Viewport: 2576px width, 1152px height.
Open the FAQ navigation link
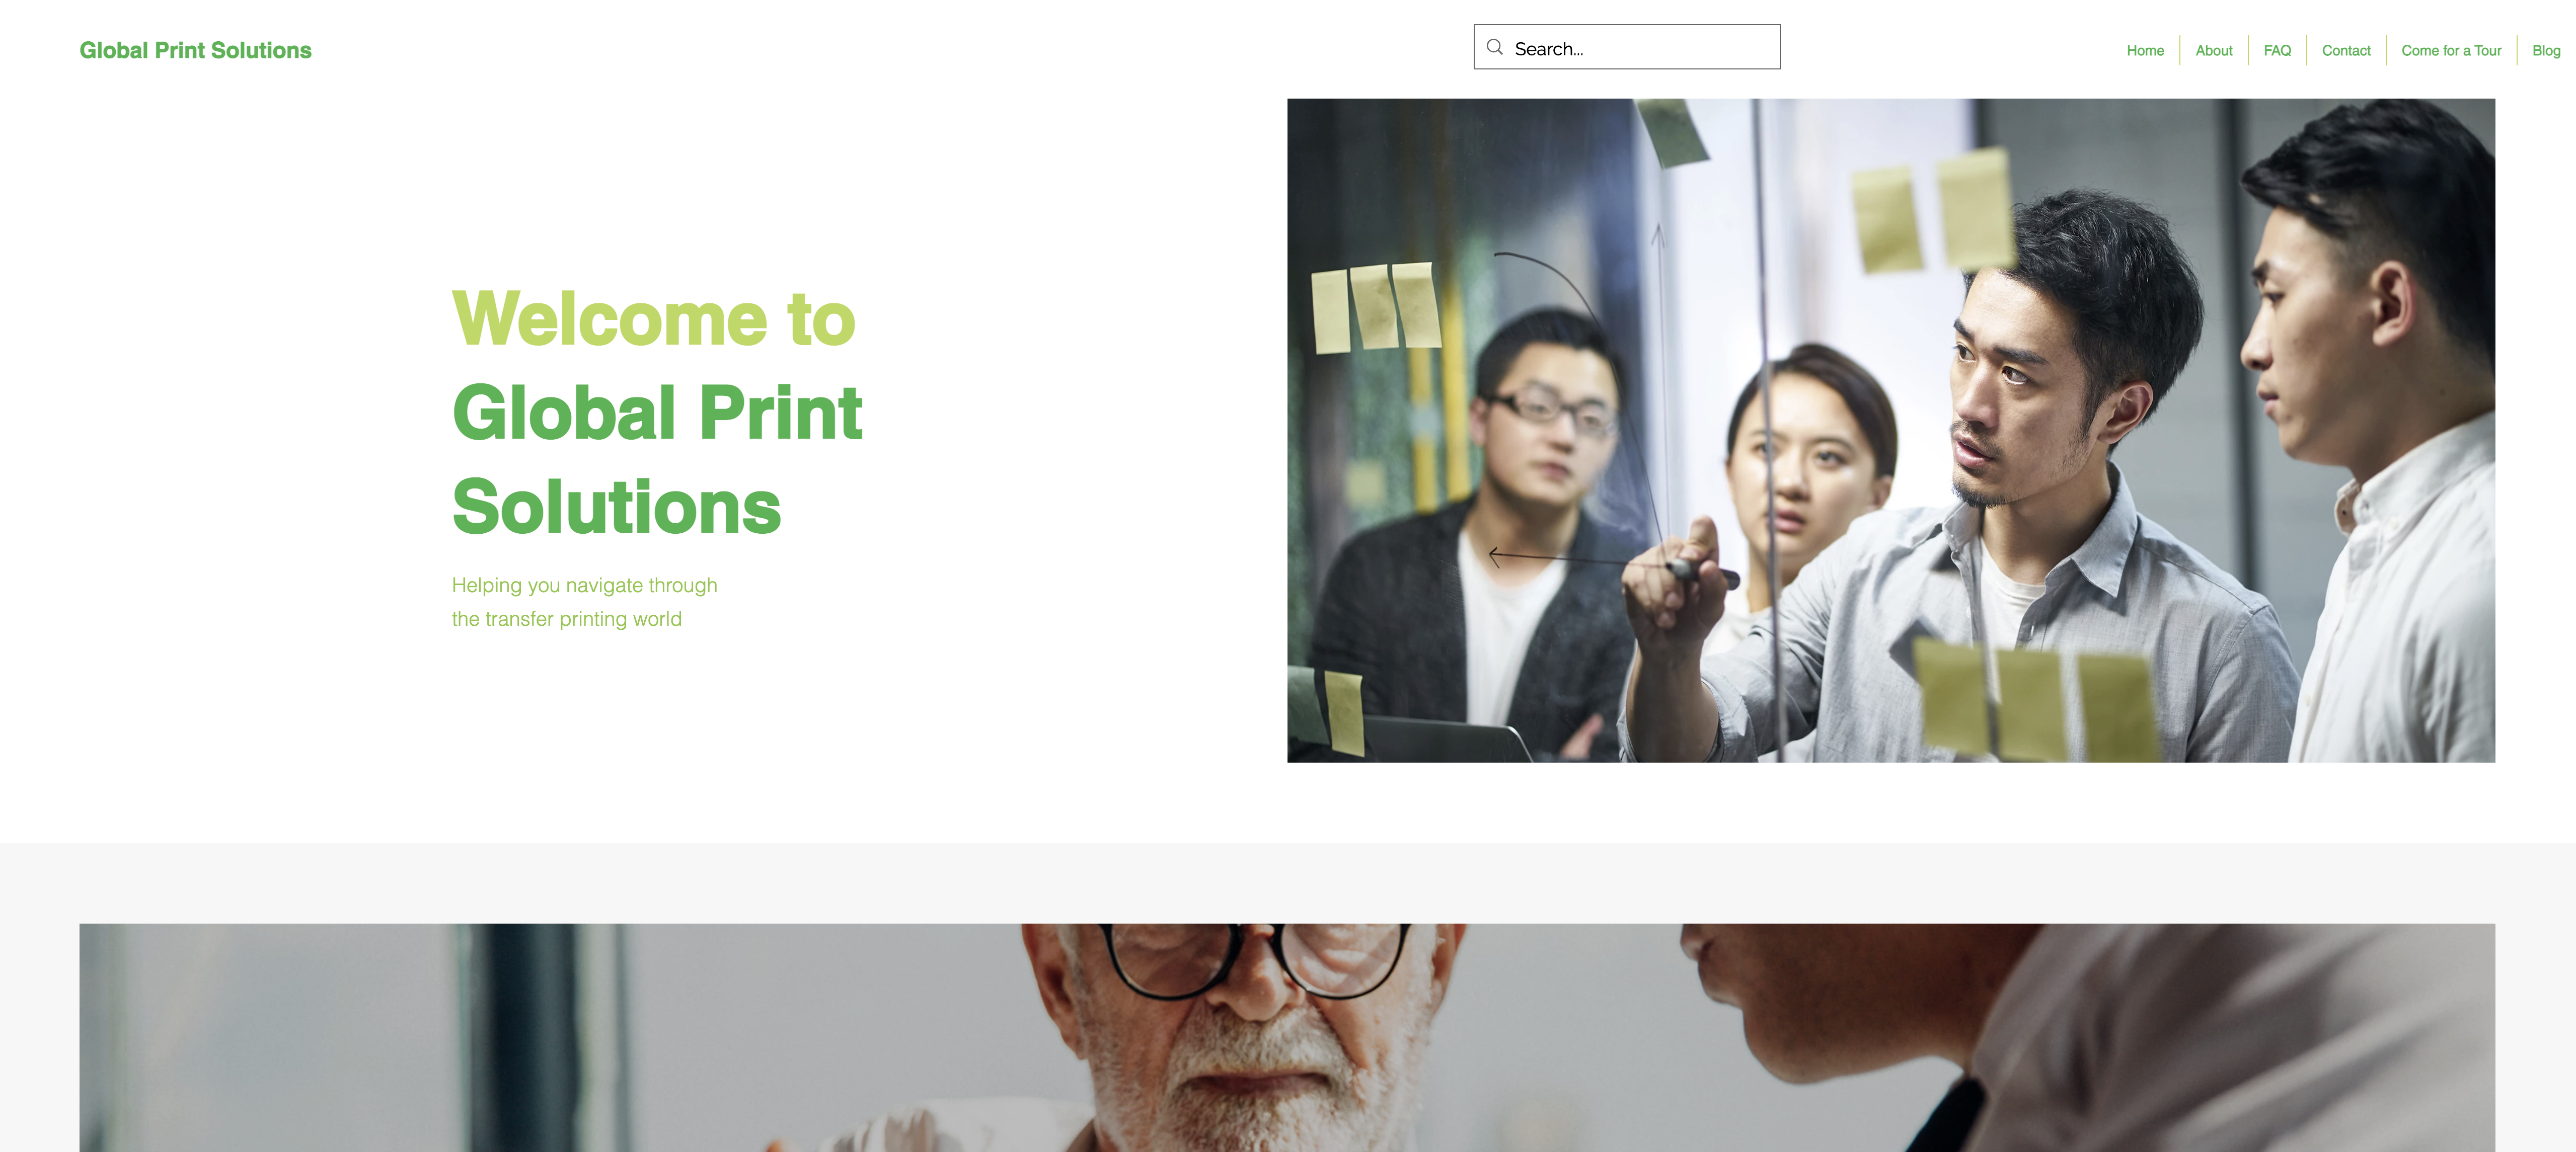point(2277,50)
